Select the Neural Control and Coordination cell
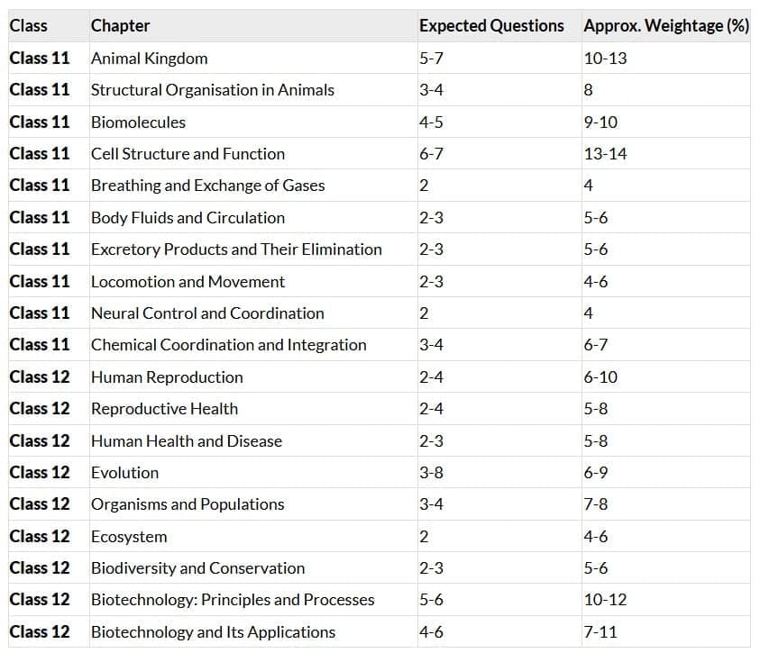The height and width of the screenshot is (653, 760). pos(207,313)
